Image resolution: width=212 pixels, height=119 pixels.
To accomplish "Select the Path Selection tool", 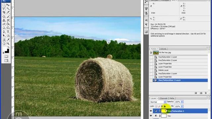I will point(4,36).
